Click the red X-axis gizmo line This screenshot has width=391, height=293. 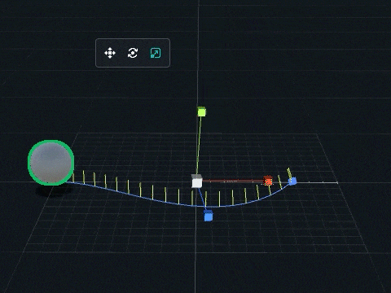pyautogui.click(x=233, y=181)
